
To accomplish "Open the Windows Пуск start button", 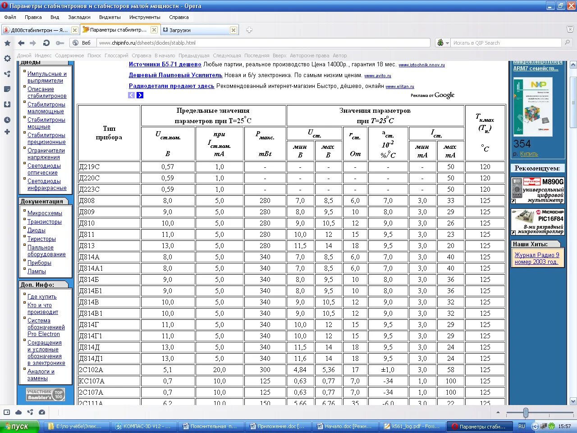I will (x=19, y=426).
